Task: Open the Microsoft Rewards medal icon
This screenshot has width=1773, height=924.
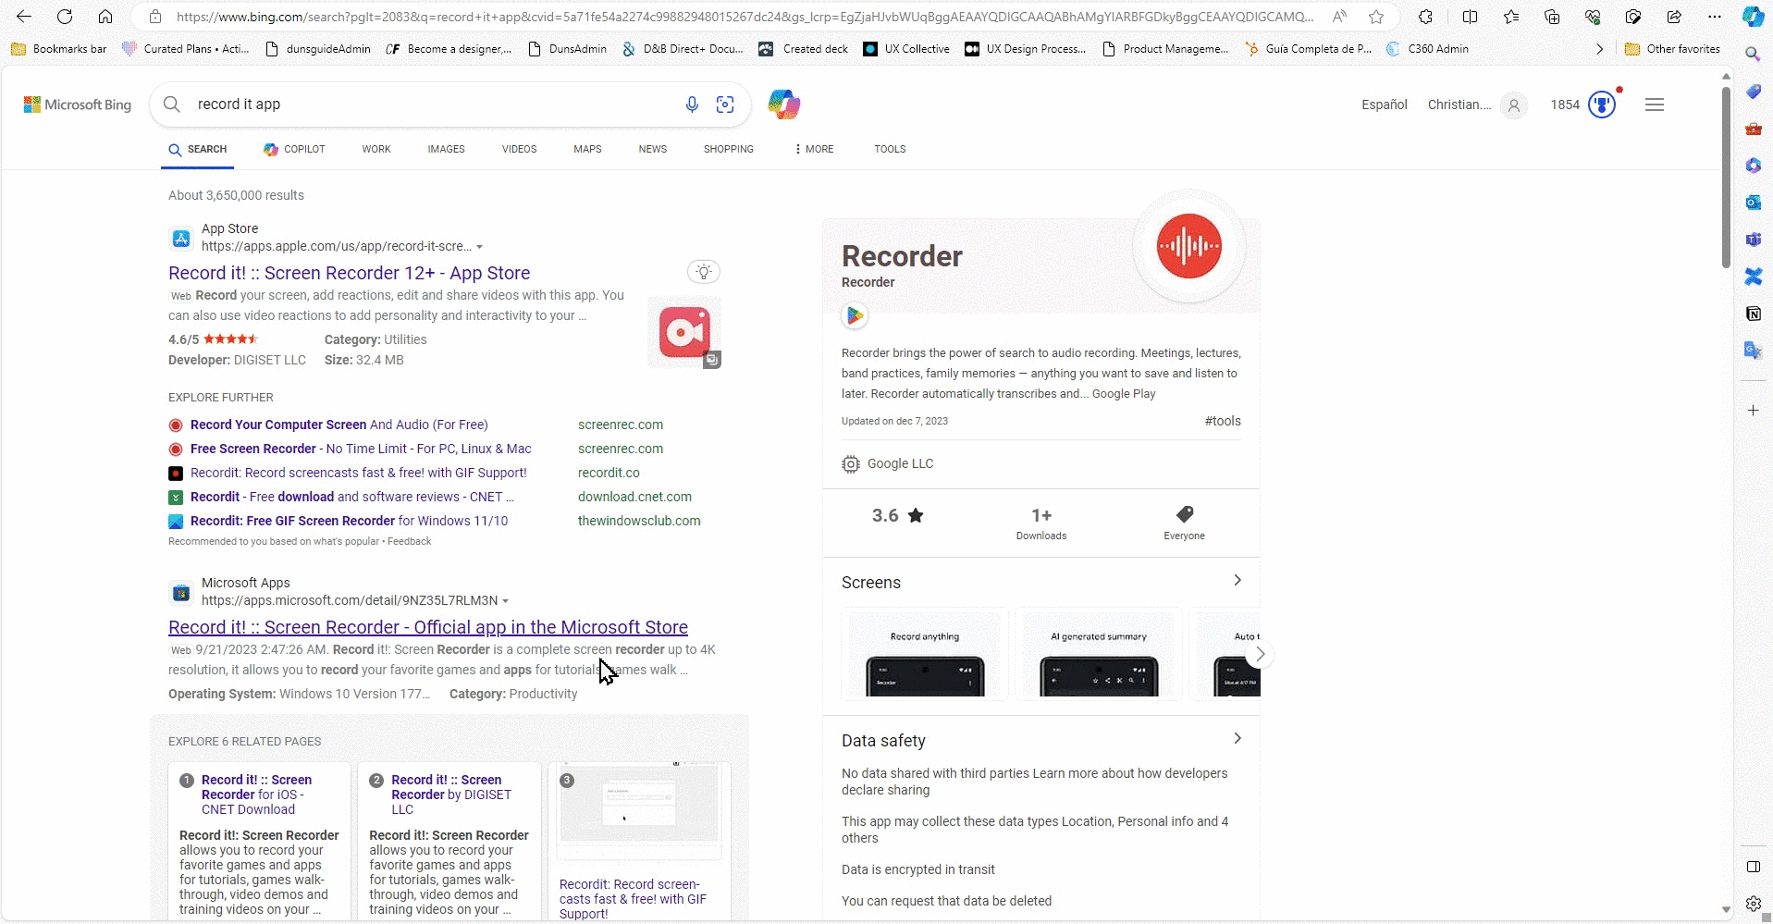Action: click(1602, 105)
